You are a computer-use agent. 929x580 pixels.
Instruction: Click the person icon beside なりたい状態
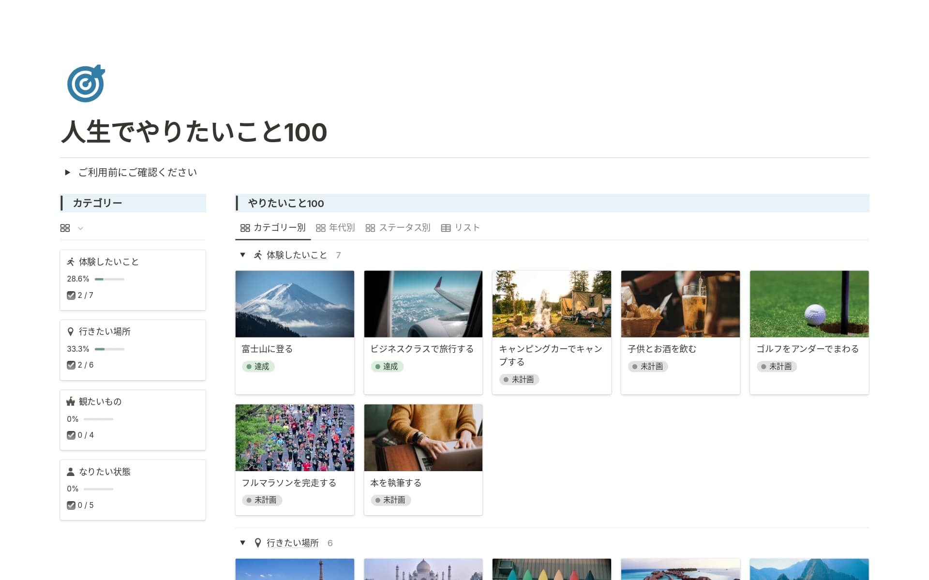click(x=71, y=472)
